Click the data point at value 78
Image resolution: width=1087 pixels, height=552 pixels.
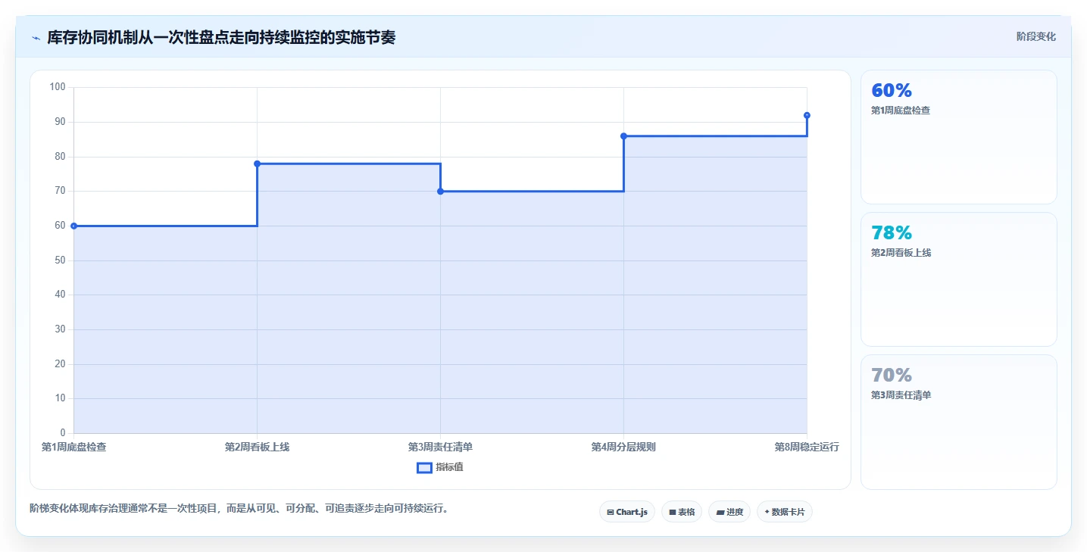point(257,164)
